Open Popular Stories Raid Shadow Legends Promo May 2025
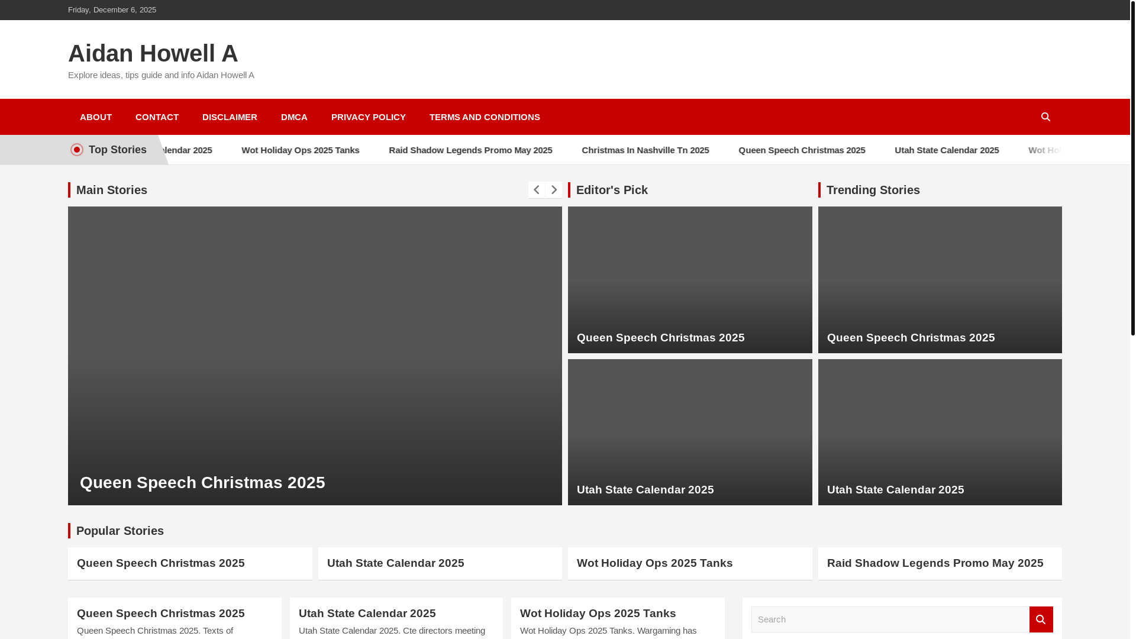The height and width of the screenshot is (639, 1136). point(935,563)
